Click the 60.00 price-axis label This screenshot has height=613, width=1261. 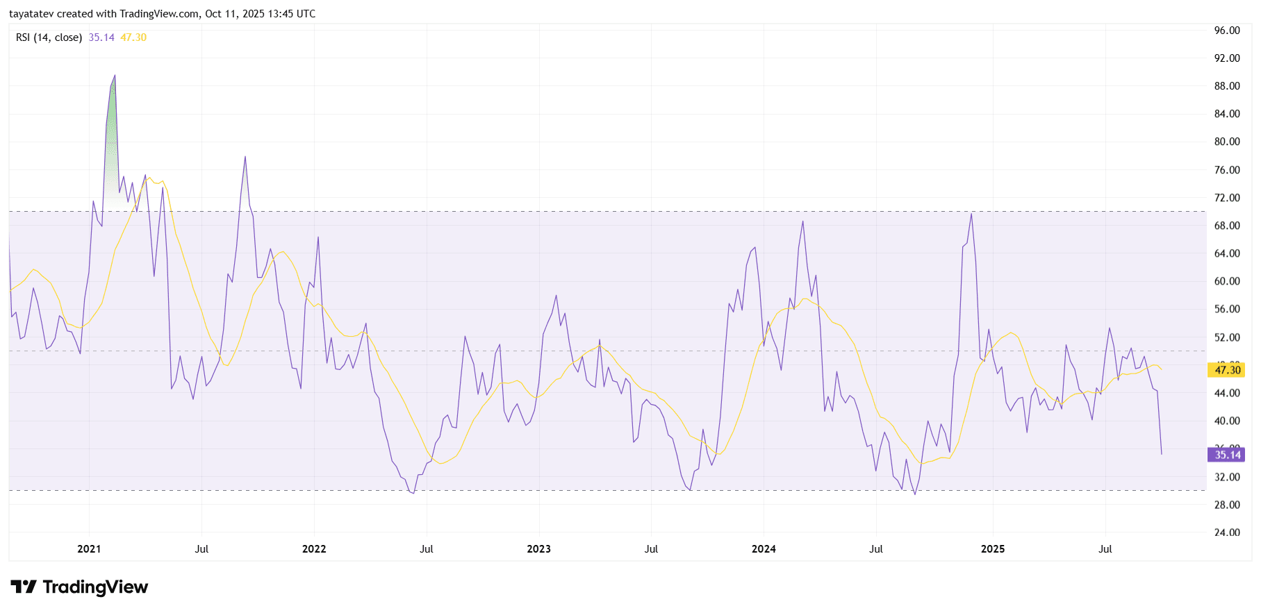(1227, 281)
